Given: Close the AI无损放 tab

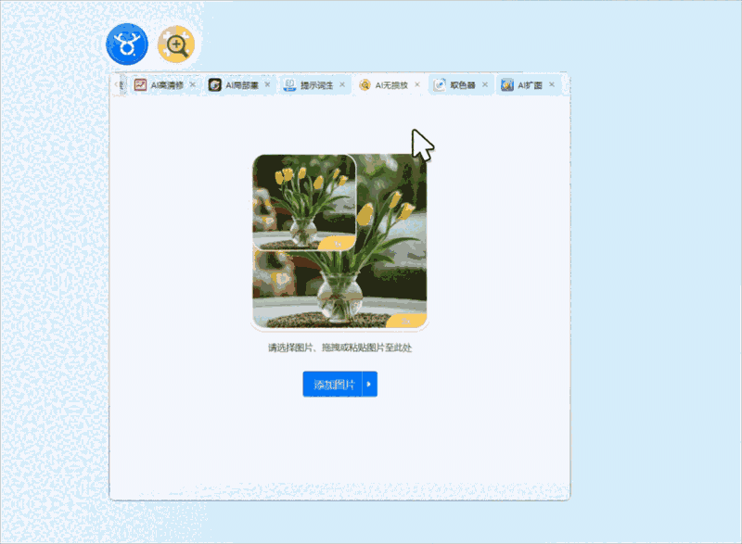Looking at the screenshot, I should [x=416, y=84].
